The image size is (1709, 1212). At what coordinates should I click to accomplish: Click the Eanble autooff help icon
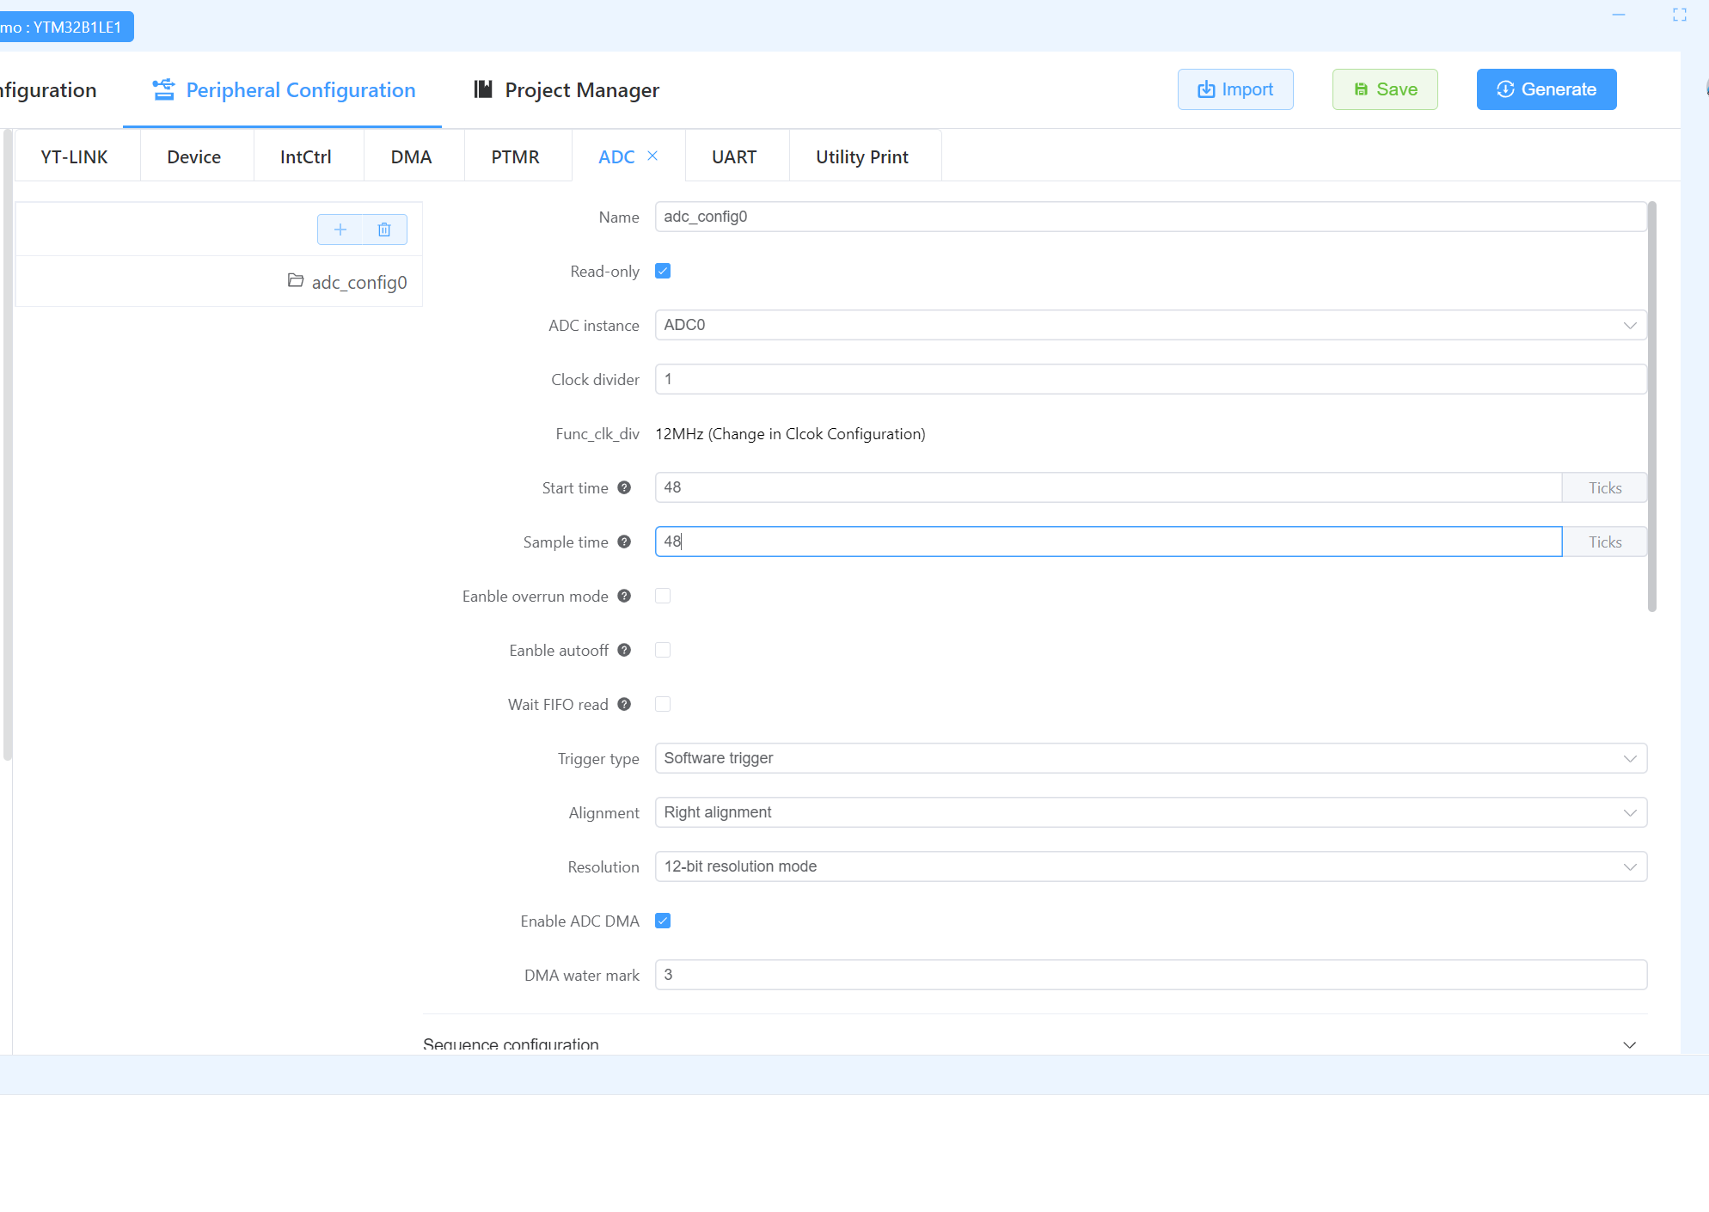pos(624,650)
